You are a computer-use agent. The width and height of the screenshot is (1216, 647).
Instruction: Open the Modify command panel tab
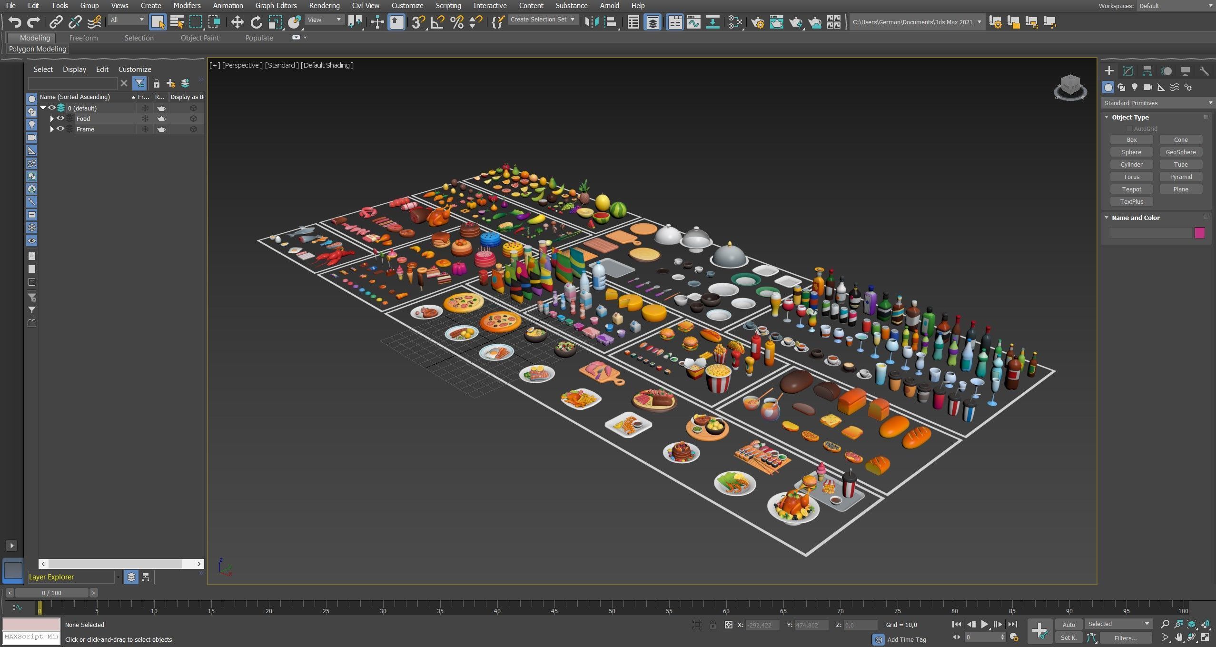[1128, 71]
